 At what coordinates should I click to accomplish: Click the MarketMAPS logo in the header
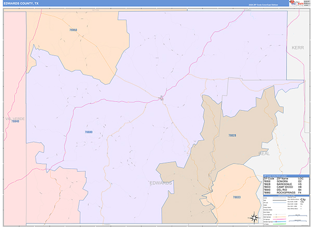point(296,3)
